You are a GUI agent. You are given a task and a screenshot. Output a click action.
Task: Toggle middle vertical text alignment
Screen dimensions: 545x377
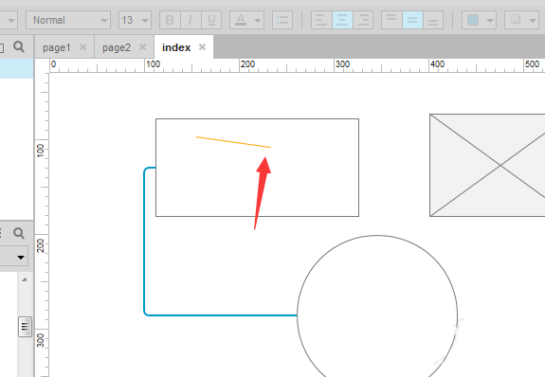412,20
